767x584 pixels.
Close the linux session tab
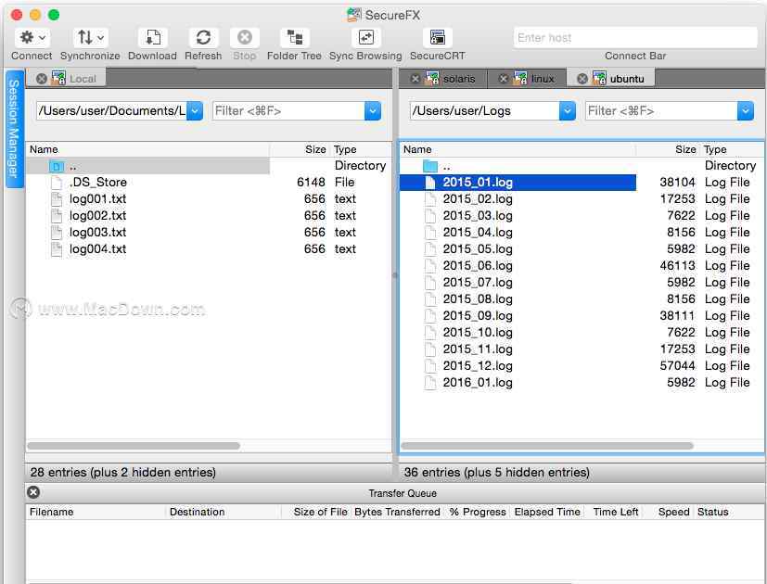(x=504, y=79)
